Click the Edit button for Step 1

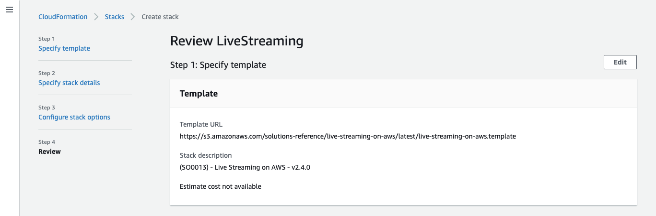620,62
